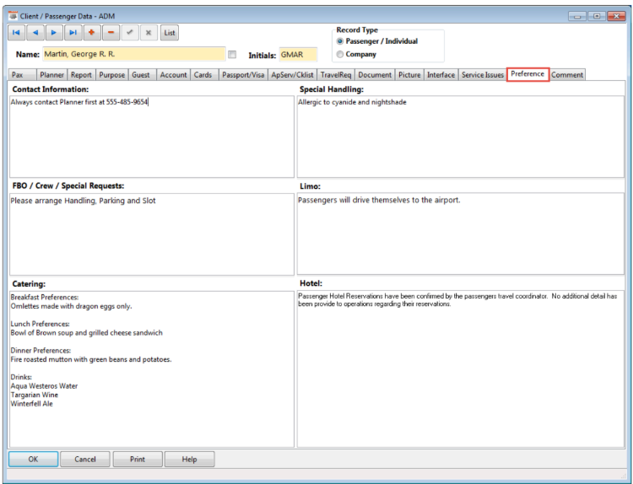633x484 pixels.
Task: Delete record using the minus icon
Action: [x=111, y=33]
